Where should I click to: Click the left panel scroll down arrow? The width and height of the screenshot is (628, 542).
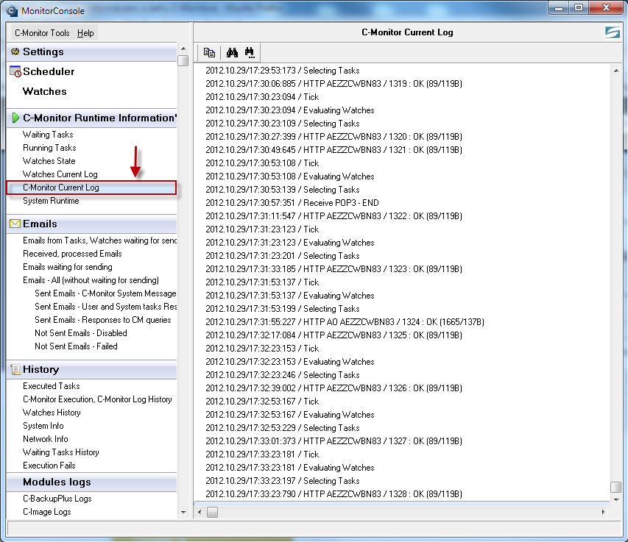pyautogui.click(x=183, y=512)
